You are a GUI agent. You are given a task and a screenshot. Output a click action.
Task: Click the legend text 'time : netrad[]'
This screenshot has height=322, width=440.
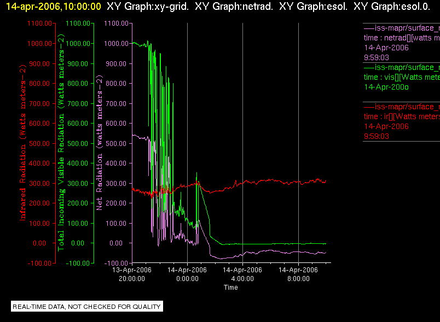387,38
